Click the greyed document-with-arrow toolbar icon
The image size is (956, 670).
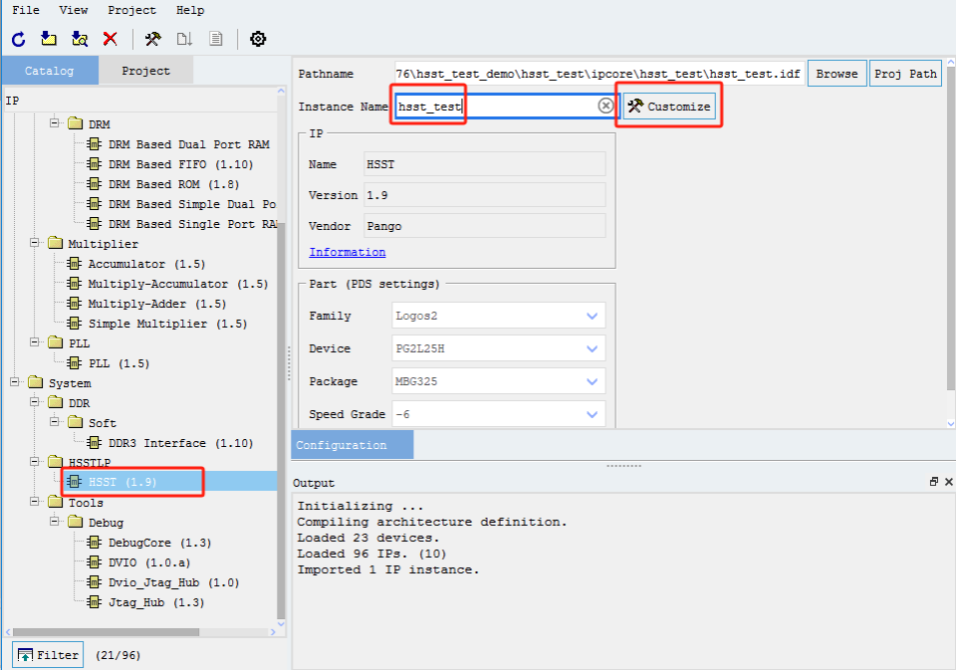point(184,39)
